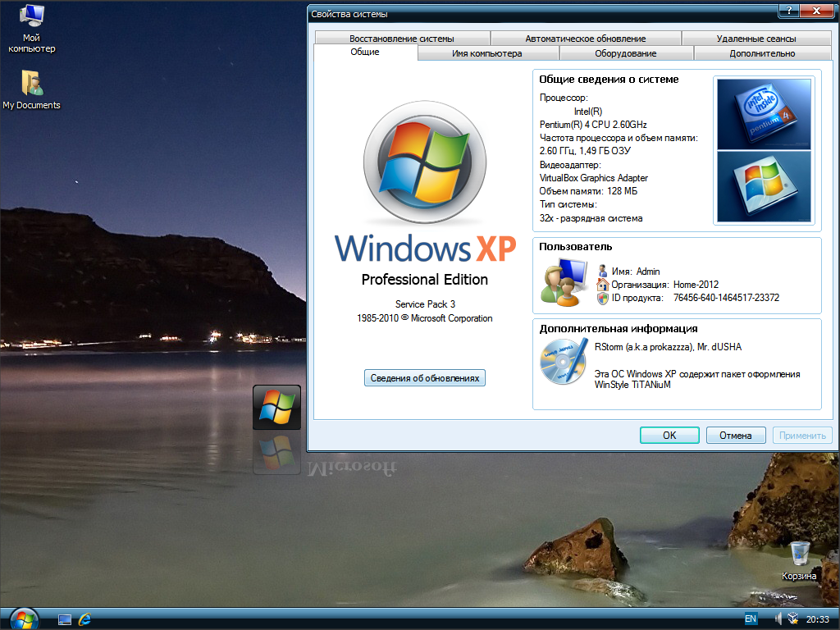Click the Show Desktop quick launch icon
This screenshot has height=630, width=840.
(65, 620)
